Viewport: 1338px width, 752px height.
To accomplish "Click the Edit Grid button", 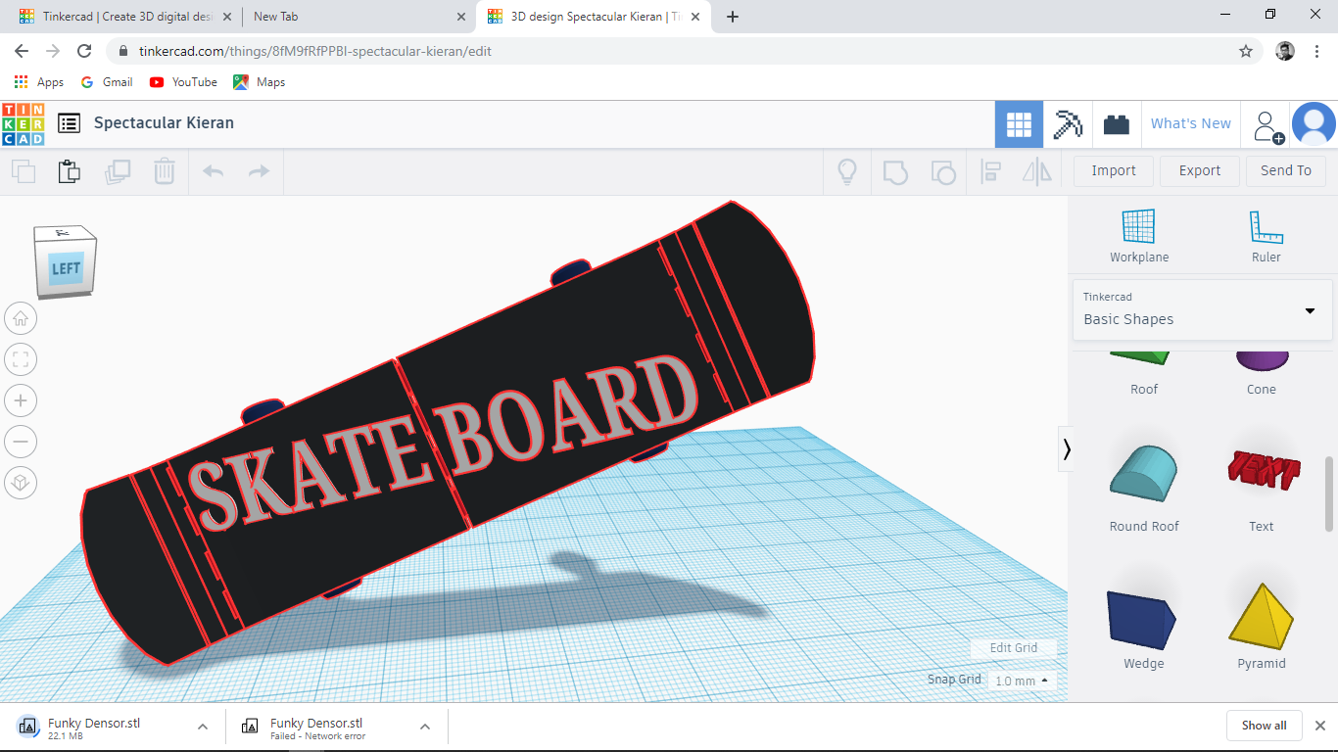I will (1014, 647).
